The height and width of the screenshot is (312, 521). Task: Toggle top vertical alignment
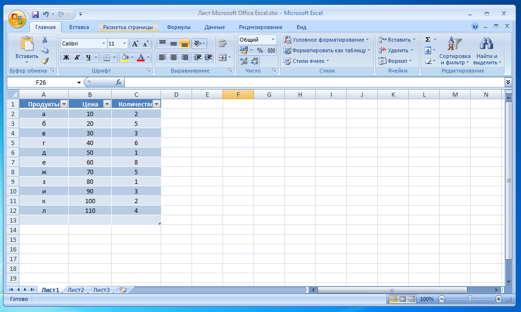162,44
